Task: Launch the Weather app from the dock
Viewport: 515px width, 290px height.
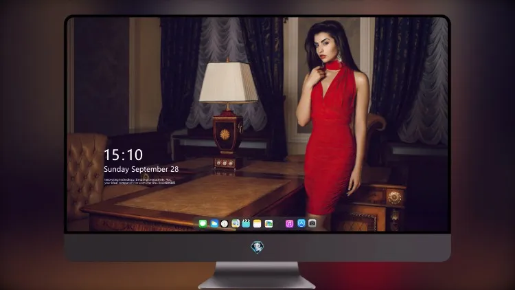Action: [x=214, y=223]
